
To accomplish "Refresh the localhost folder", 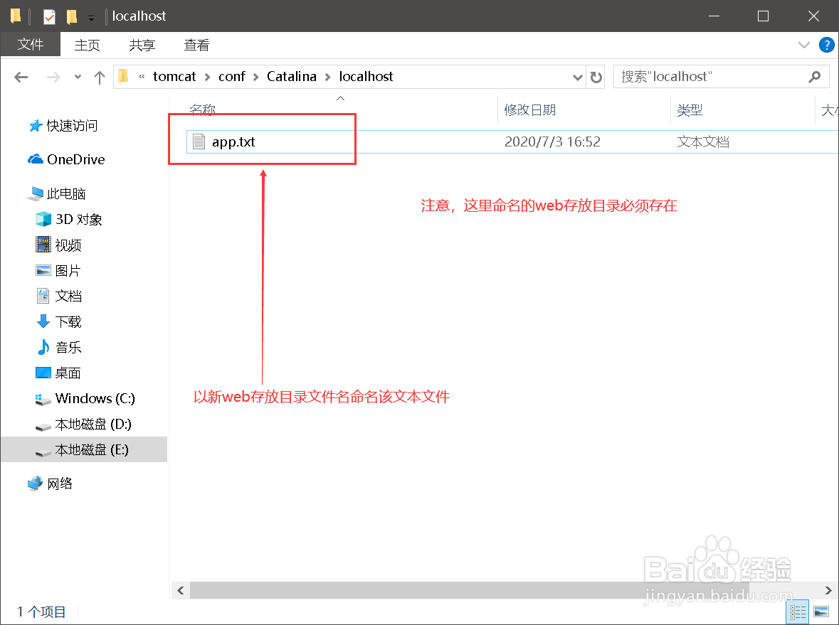I will (x=596, y=78).
